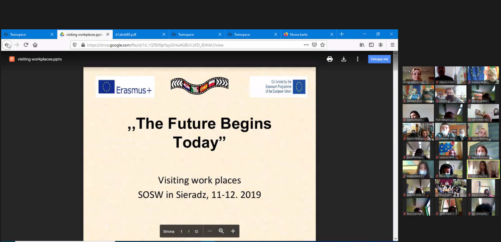Go to the Firefox home page
501x242 pixels.
[35, 45]
